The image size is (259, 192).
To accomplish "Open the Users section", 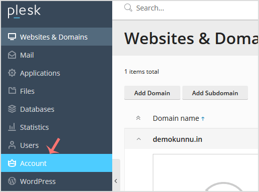I will tap(57, 145).
